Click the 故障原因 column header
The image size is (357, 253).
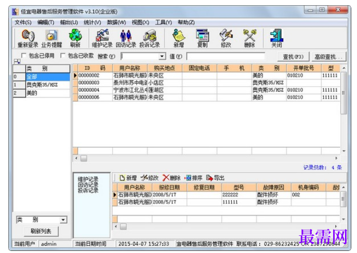pyautogui.click(x=274, y=187)
